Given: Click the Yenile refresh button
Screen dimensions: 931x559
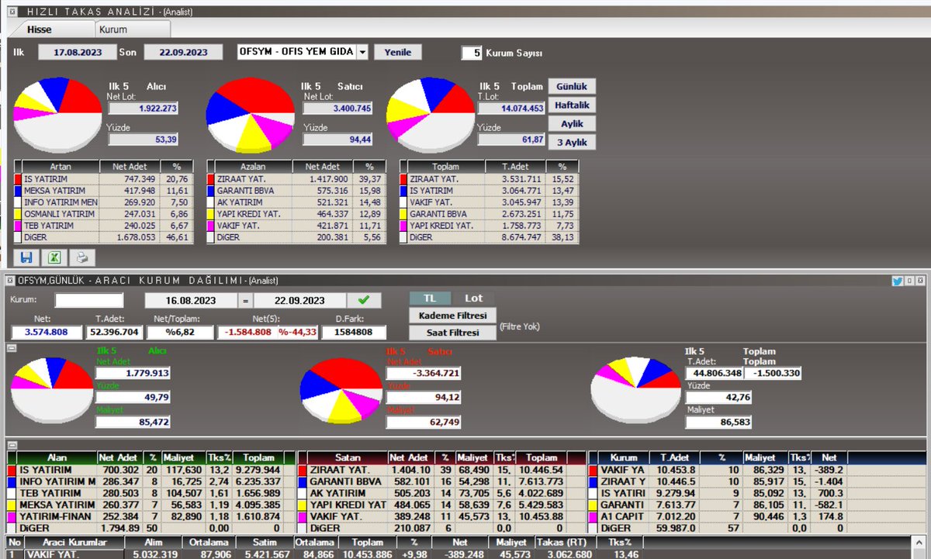Looking at the screenshot, I should click(398, 52).
